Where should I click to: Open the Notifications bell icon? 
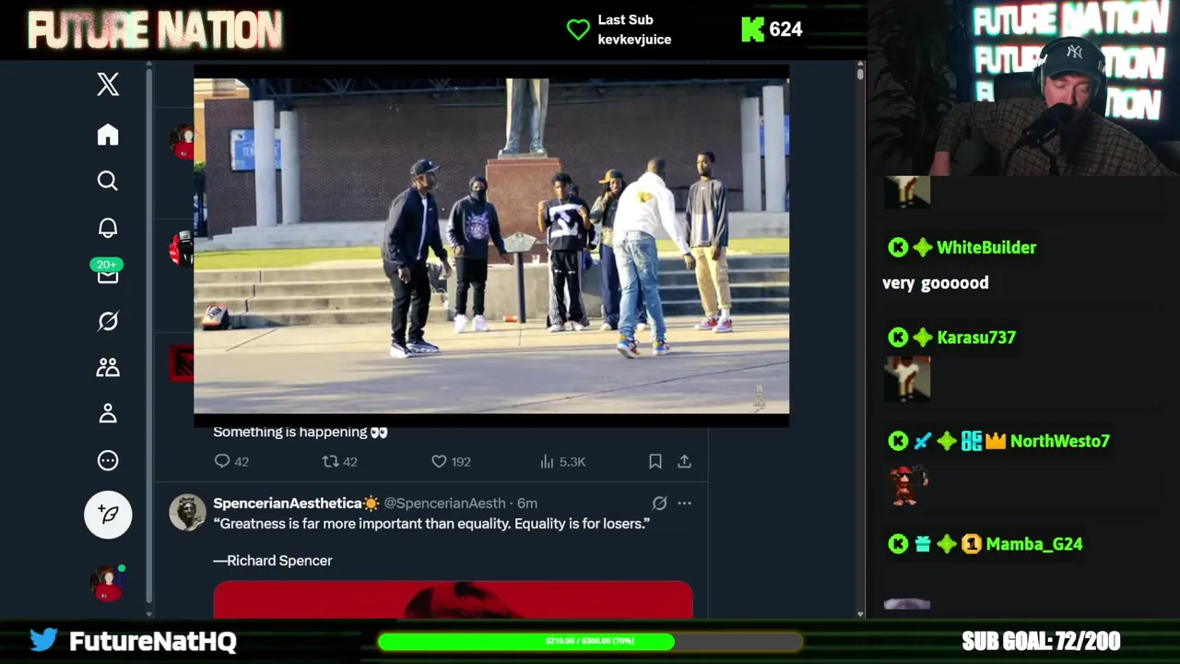coord(108,228)
